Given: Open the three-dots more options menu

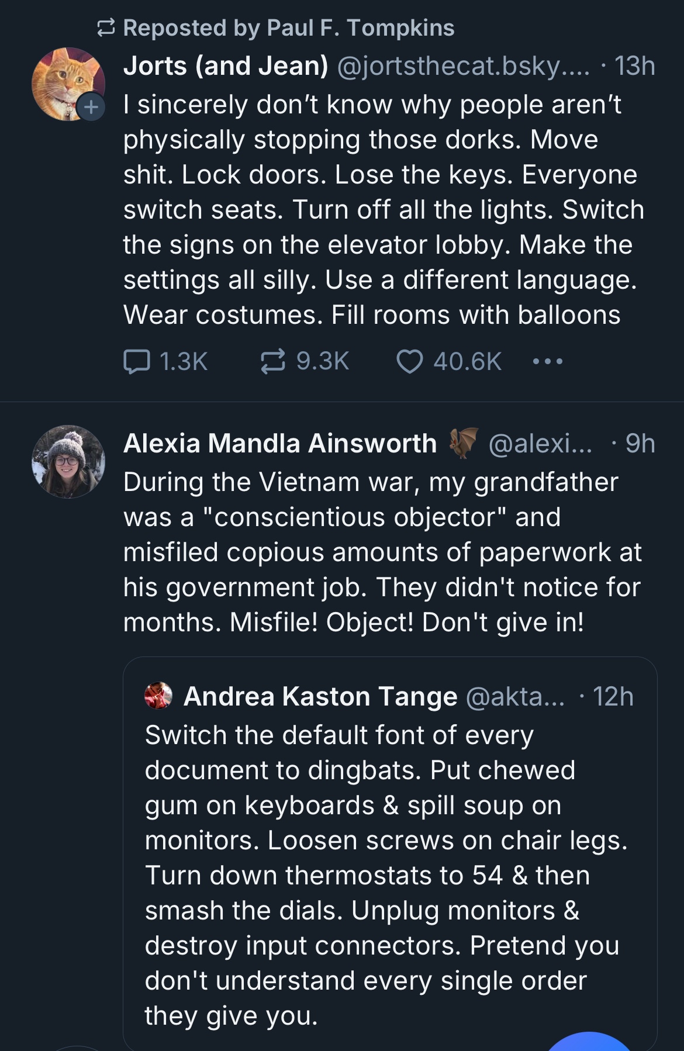Looking at the screenshot, I should pos(548,361).
